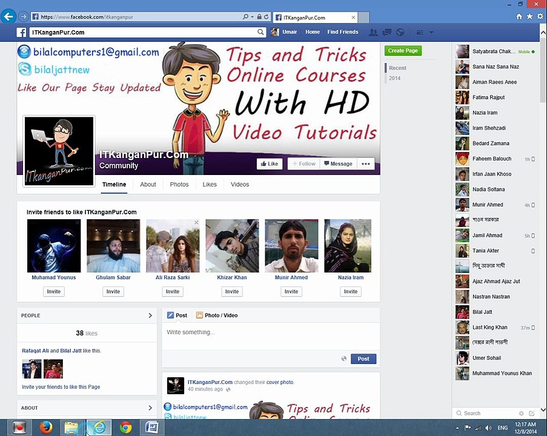Click Find Friends link

pyautogui.click(x=343, y=31)
